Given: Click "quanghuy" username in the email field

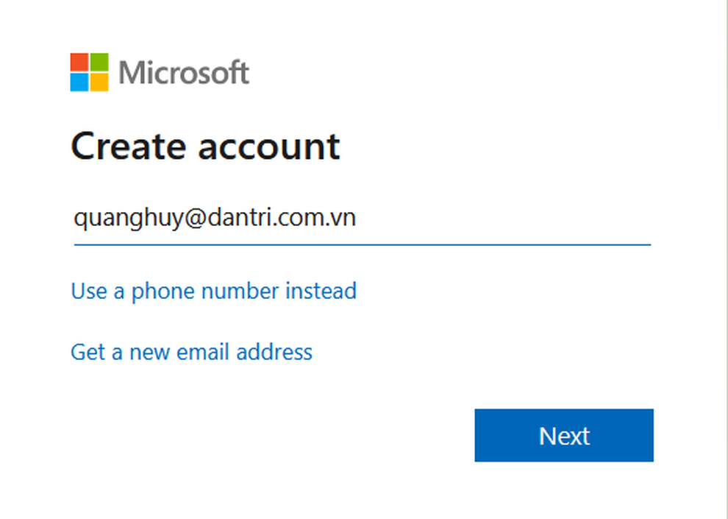Looking at the screenshot, I should pos(126,219).
